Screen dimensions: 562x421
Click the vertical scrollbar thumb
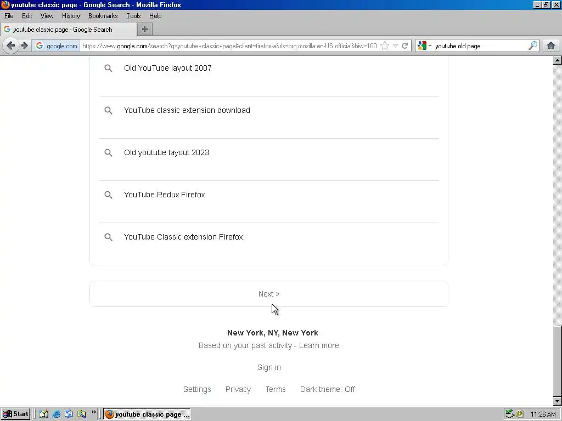click(558, 361)
